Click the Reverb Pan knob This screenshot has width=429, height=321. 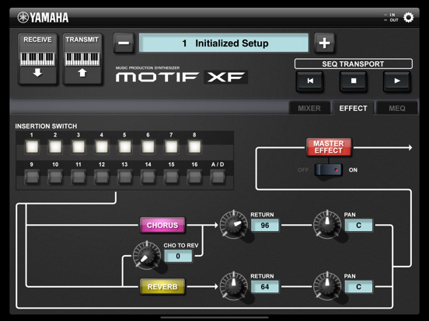point(327,286)
